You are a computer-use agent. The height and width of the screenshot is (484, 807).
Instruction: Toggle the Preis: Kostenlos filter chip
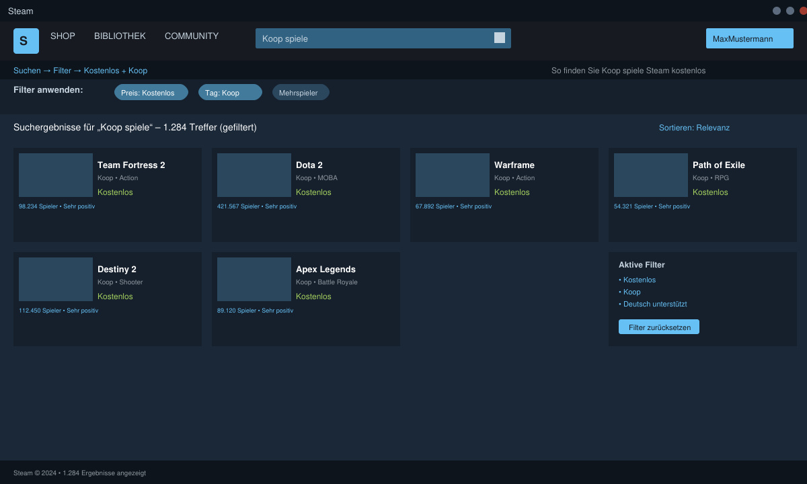(x=151, y=92)
